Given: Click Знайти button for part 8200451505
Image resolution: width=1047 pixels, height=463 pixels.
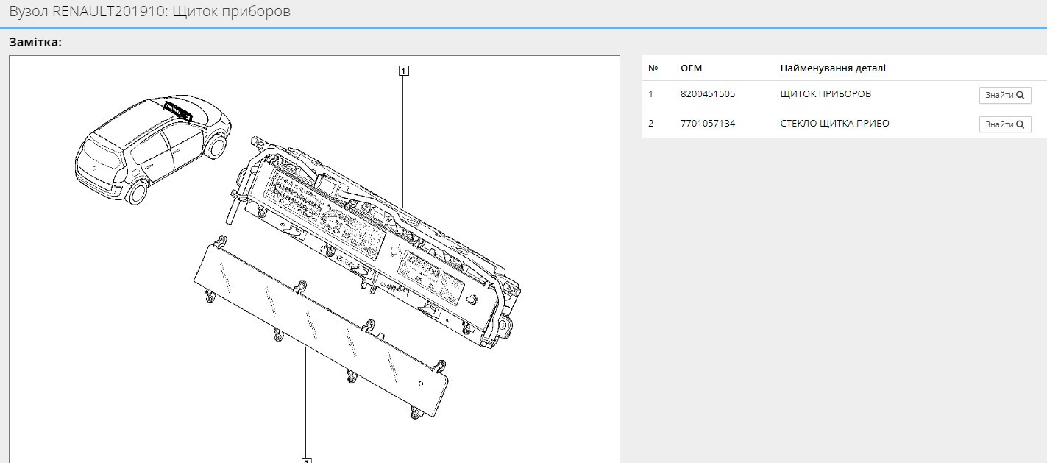Looking at the screenshot, I should click(x=1004, y=95).
